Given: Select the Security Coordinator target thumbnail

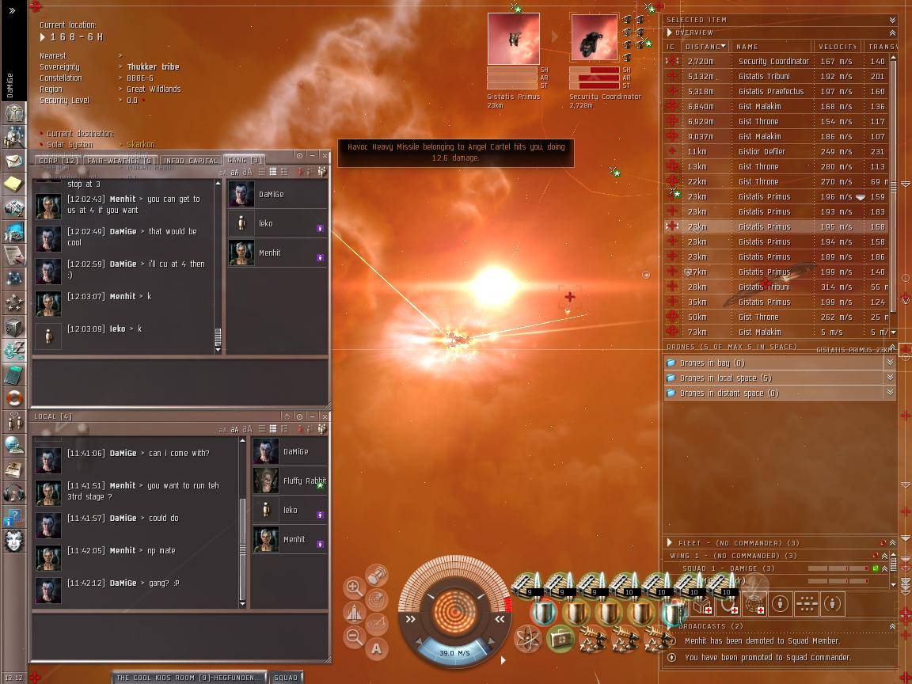Looking at the screenshot, I should tap(594, 38).
